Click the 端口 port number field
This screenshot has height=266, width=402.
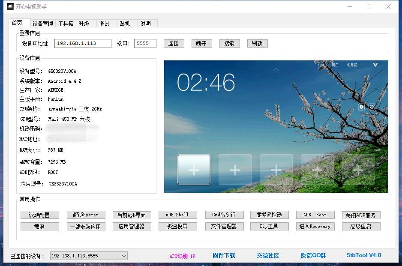[145, 43]
